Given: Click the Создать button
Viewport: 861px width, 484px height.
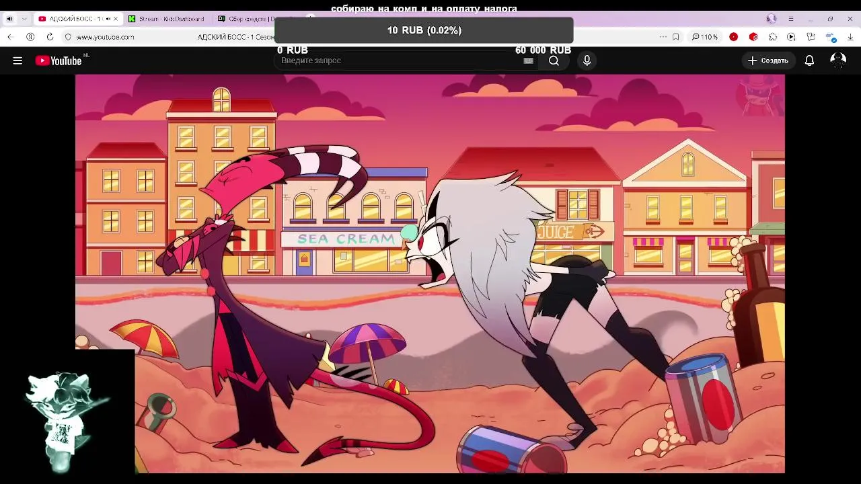Looking at the screenshot, I should (x=768, y=61).
